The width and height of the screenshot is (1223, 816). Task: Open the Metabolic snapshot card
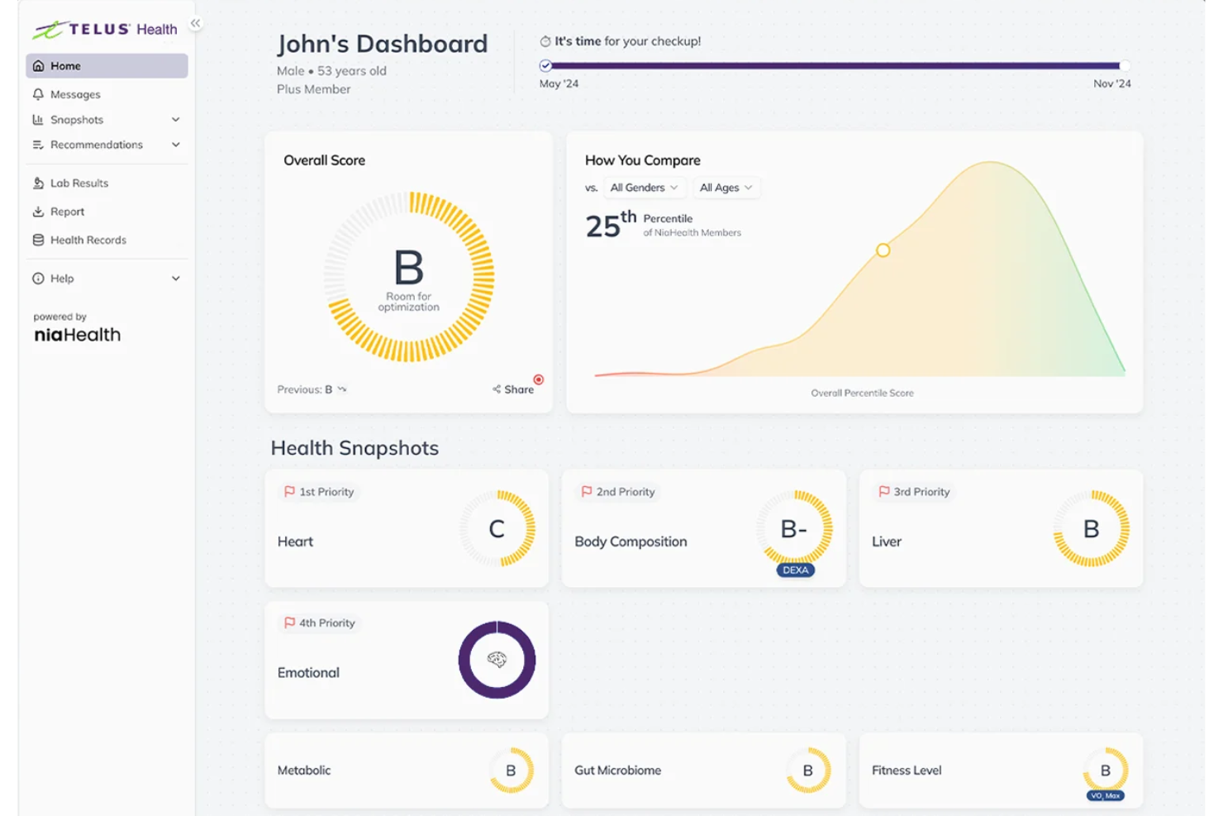(x=407, y=771)
